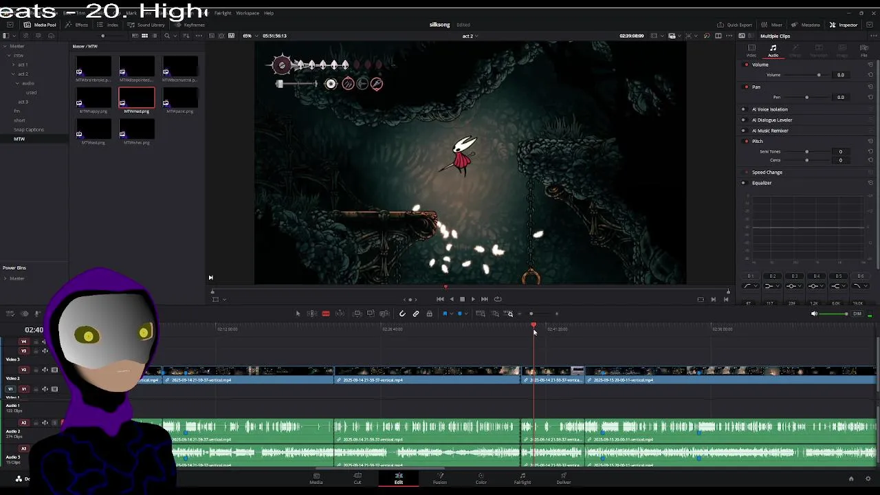This screenshot has width=880, height=495.
Task: Switch to the Color page
Action: (x=481, y=478)
